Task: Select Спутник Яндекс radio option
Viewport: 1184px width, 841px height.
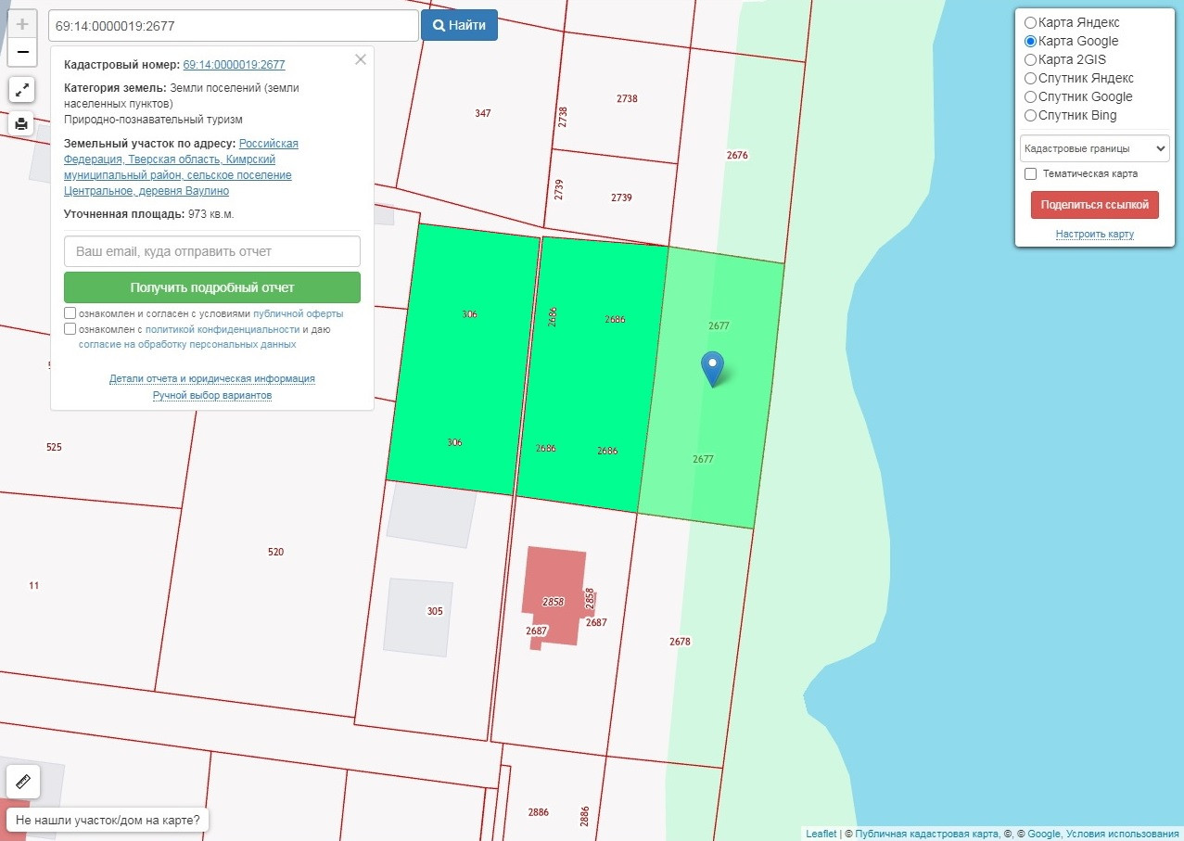Action: pos(1030,78)
